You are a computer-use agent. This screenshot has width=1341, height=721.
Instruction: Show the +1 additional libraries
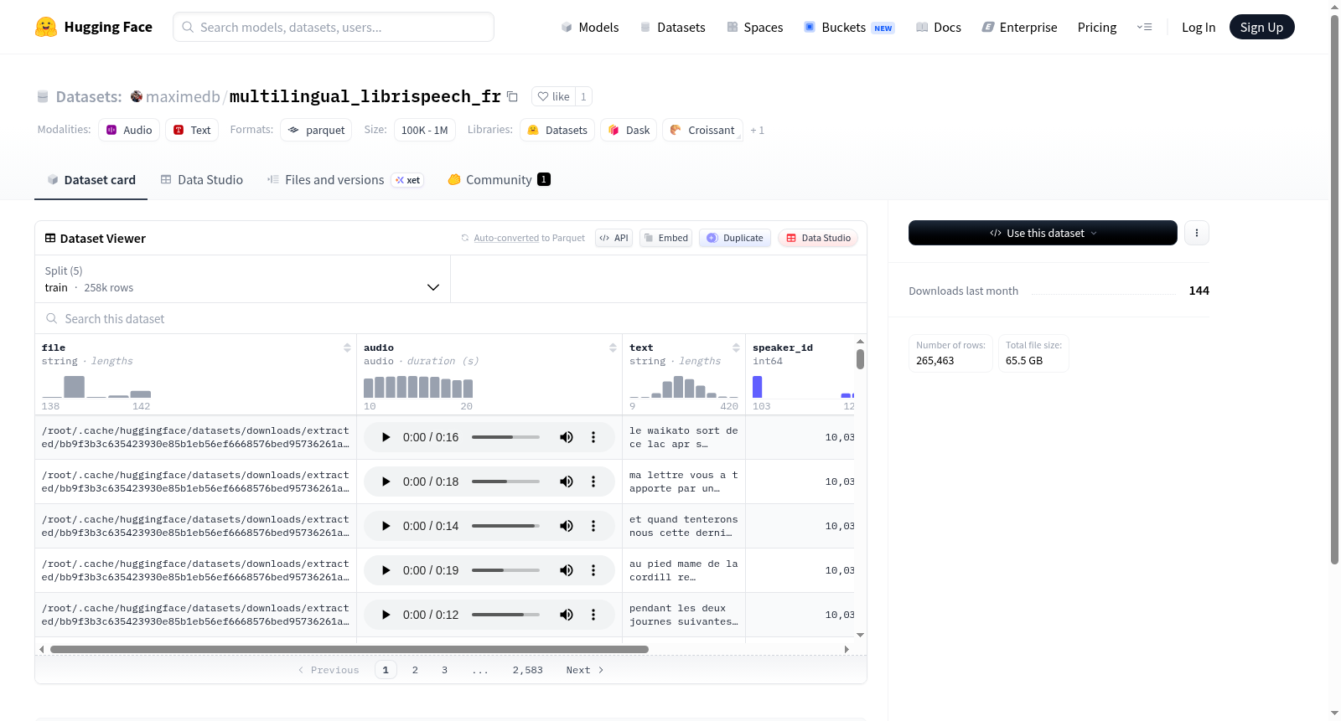pyautogui.click(x=757, y=131)
